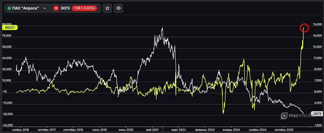Click the январь 2024 date label
The width and height of the screenshot is (324, 133).
click(x=231, y=130)
